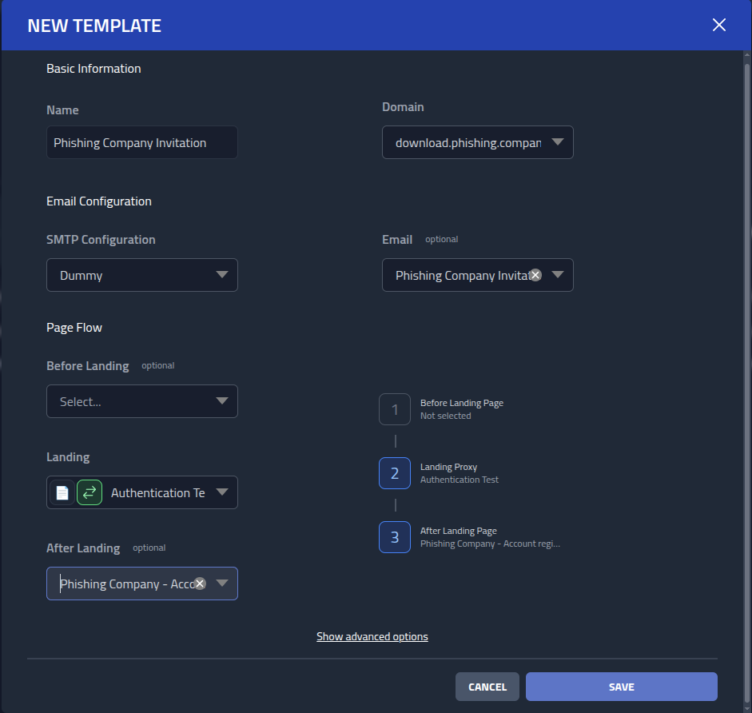Expand the Before Landing select dropdown
This screenshot has width=752, height=713.
(224, 400)
